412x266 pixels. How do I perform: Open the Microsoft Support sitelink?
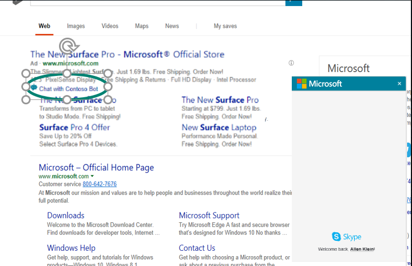[209, 215]
